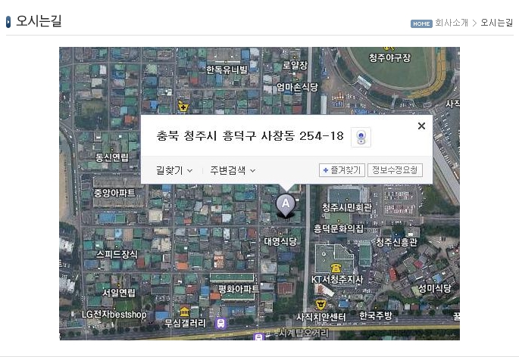The width and height of the screenshot is (519, 357).
Task: Click the HOME breadcrumb icon
Action: (x=421, y=23)
